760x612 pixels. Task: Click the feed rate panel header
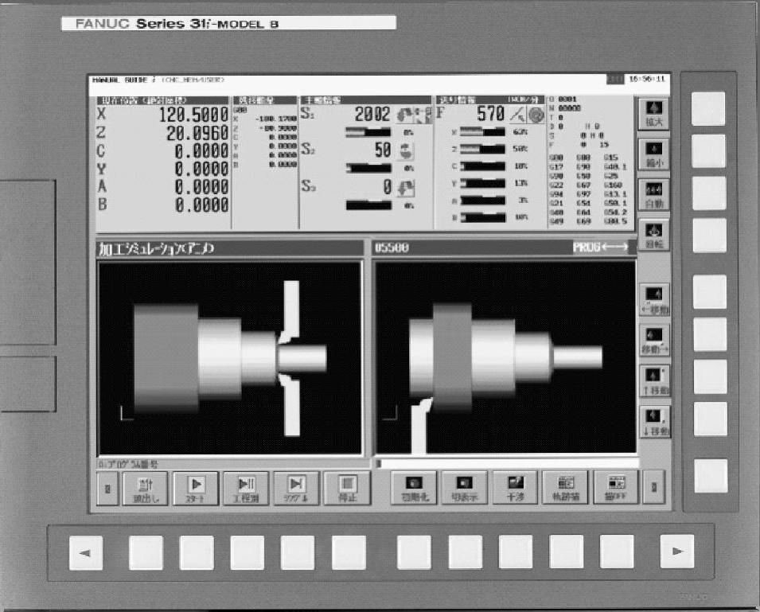tap(489, 99)
